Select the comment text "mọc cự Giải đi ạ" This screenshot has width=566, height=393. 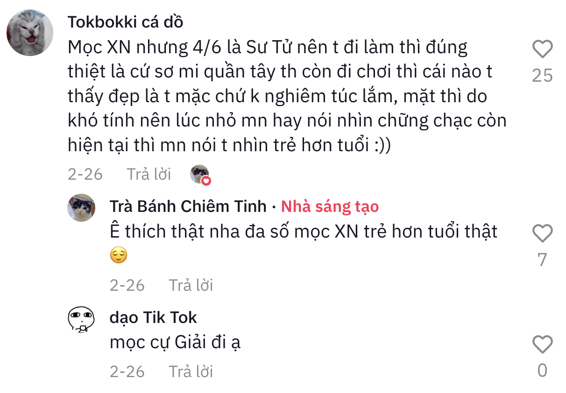pyautogui.click(x=175, y=343)
